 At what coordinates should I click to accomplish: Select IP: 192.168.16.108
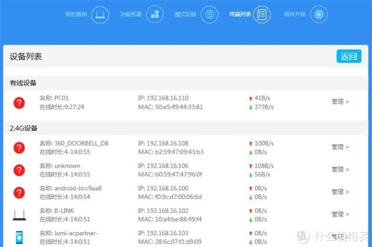pos(163,143)
